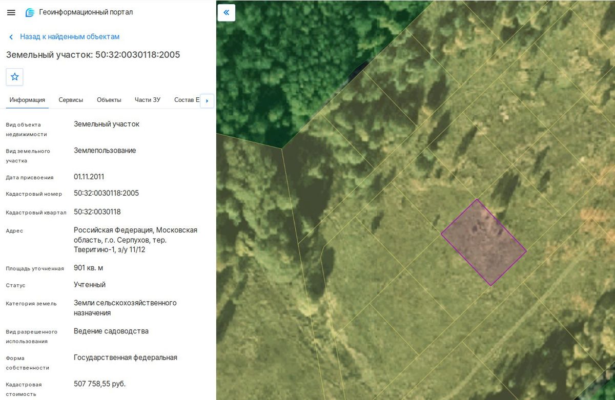Click ownership value Государственная федеральная
The height and width of the screenshot is (400, 615).
point(126,357)
